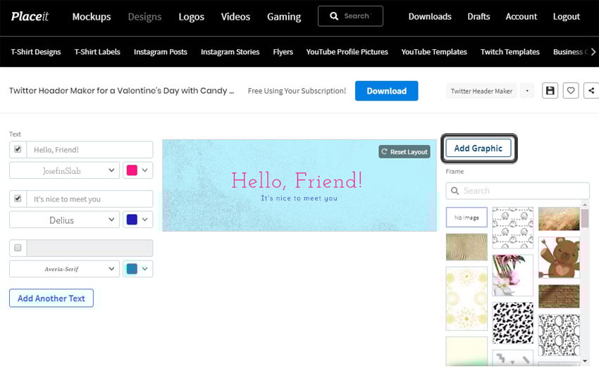Add design to favorites with heart icon
The height and width of the screenshot is (376, 599).
tap(570, 91)
